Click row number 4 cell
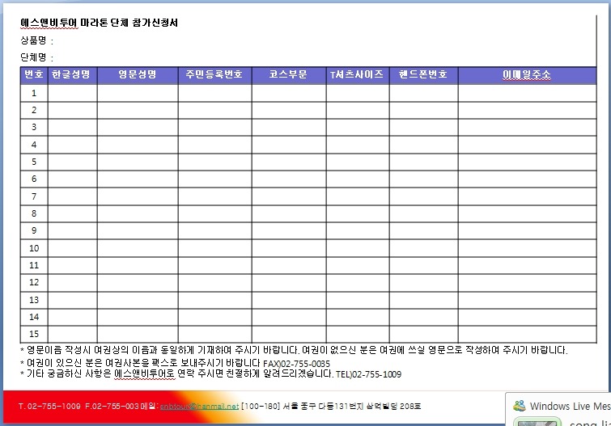The height and width of the screenshot is (426, 611). [x=34, y=145]
